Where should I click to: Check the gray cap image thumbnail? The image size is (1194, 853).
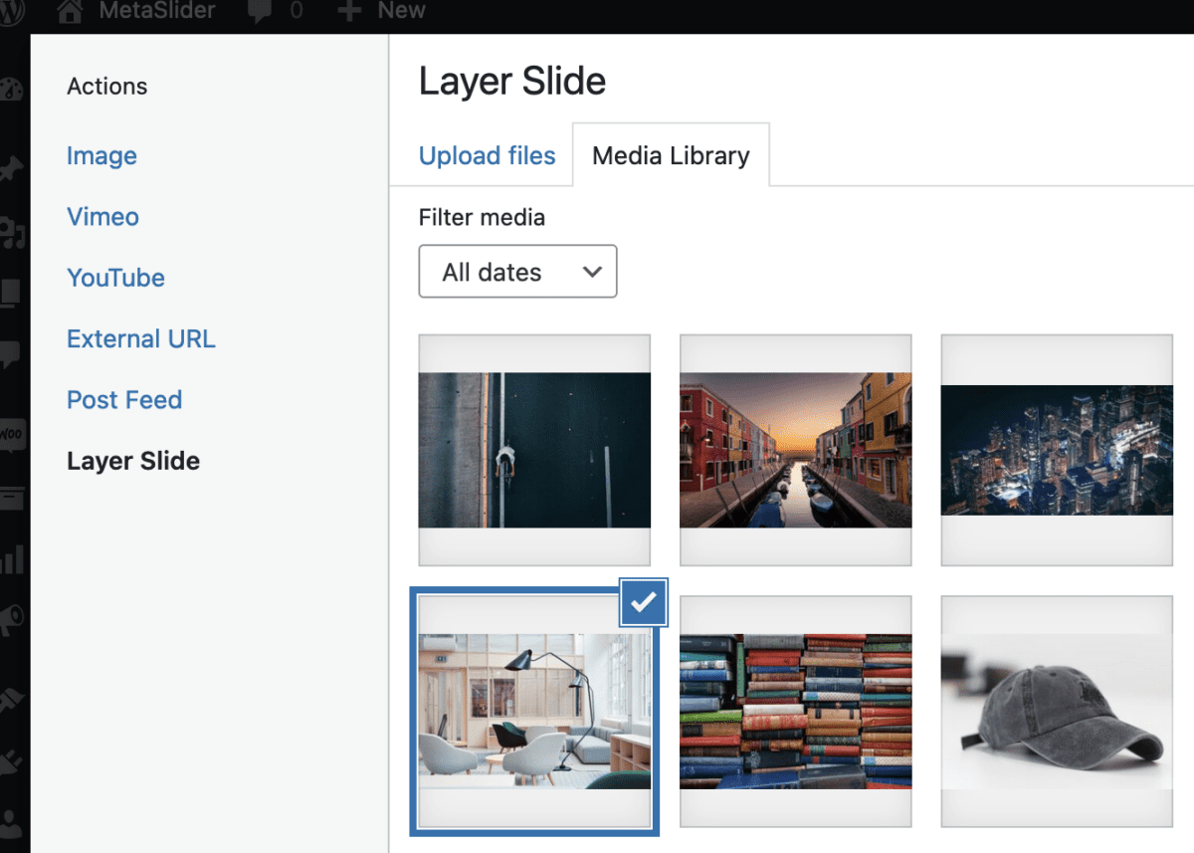(x=1056, y=711)
